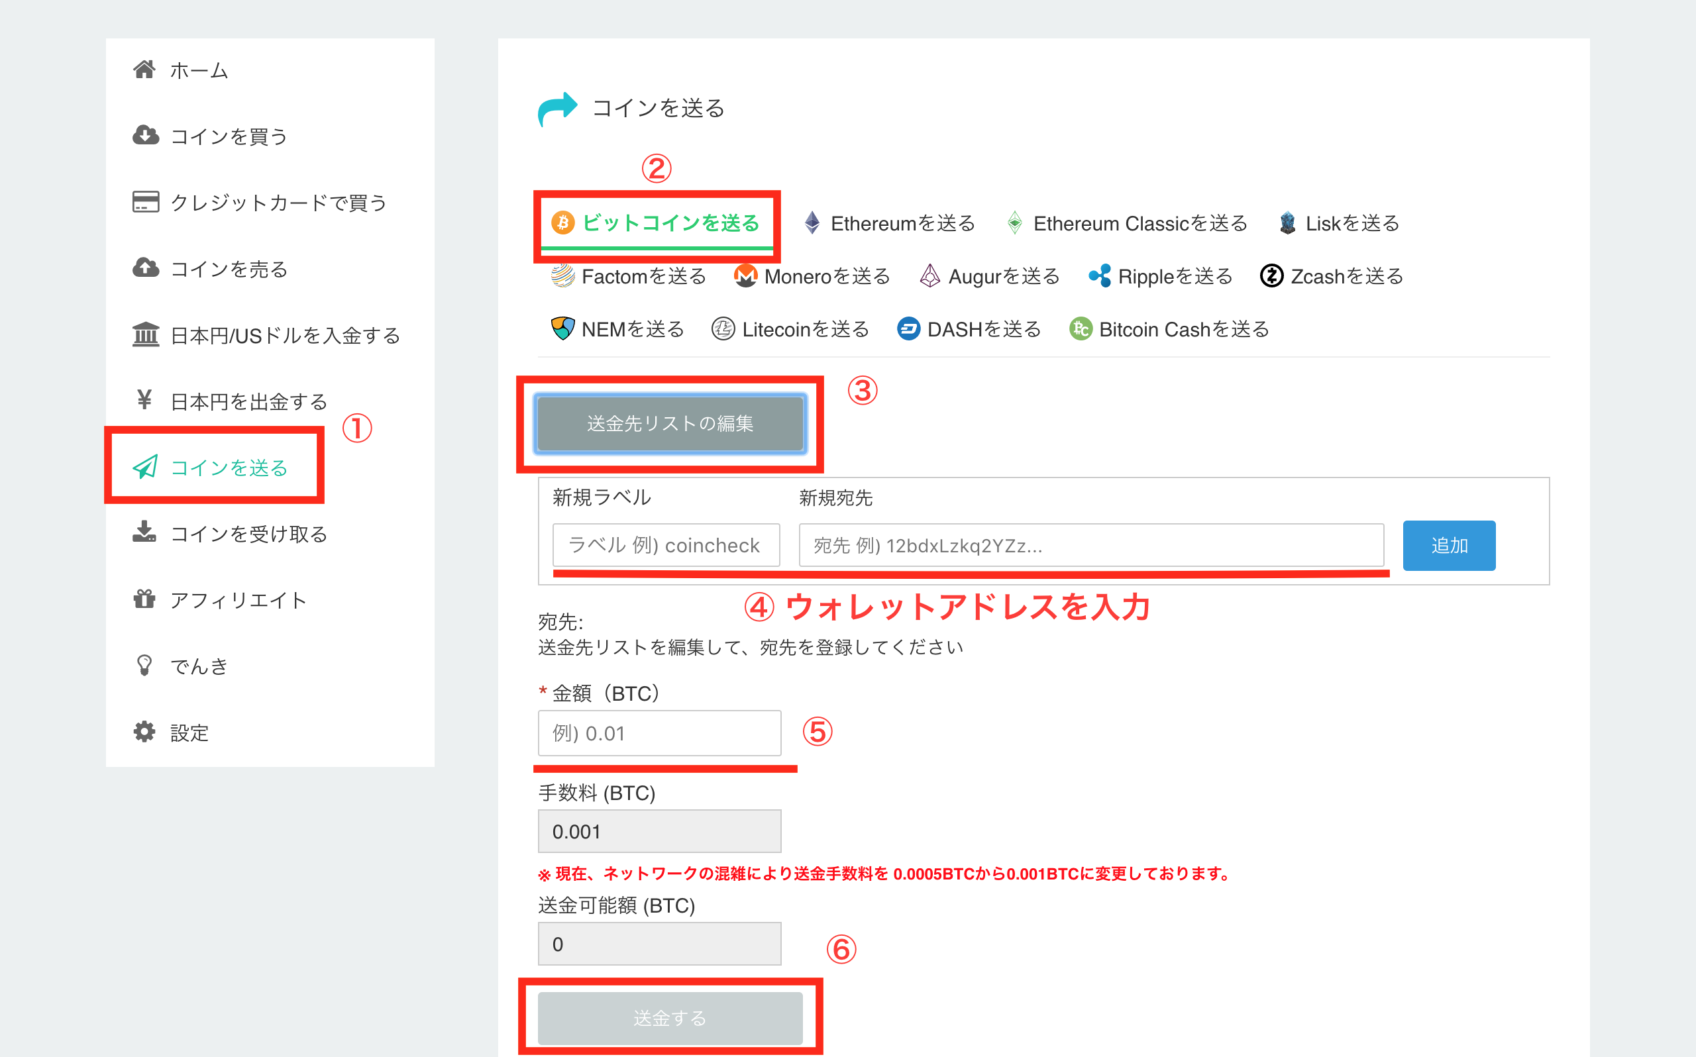
Task: Click the gift icon beside アフィリエイト
Action: click(144, 599)
